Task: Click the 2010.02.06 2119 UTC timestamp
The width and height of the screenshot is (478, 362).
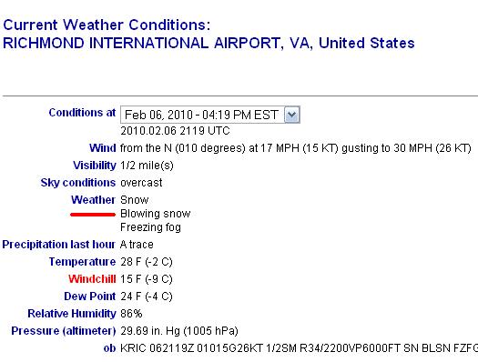Action: pos(175,131)
